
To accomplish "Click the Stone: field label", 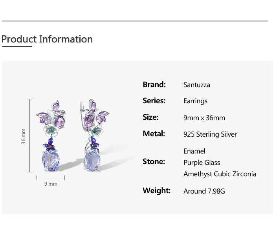I will tap(154, 162).
